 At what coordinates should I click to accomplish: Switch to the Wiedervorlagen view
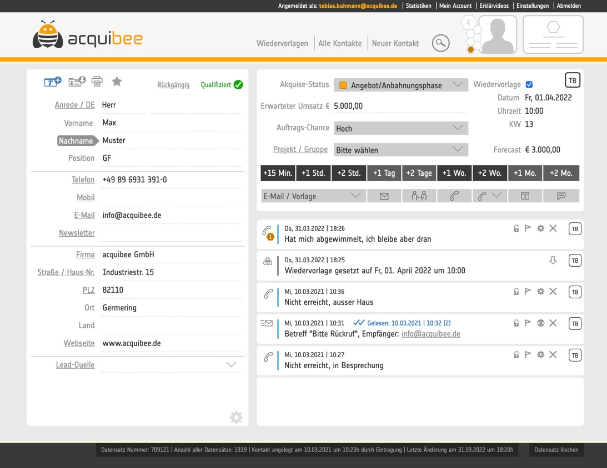[282, 43]
